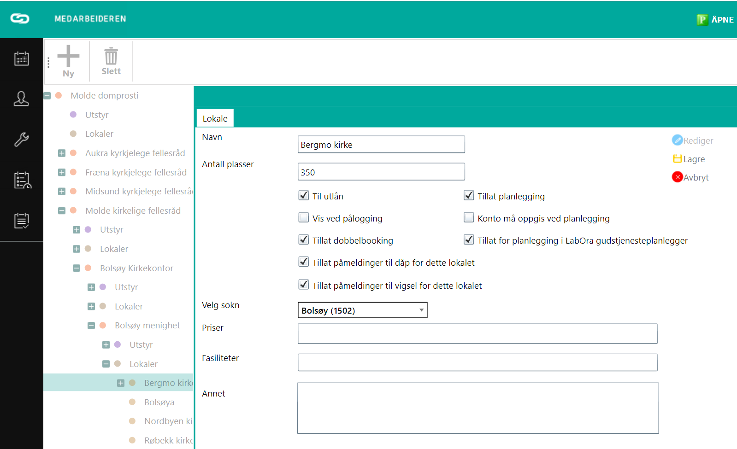Image resolution: width=737 pixels, height=449 pixels.
Task: Select Molde domprosti tree label
Action: click(x=104, y=95)
